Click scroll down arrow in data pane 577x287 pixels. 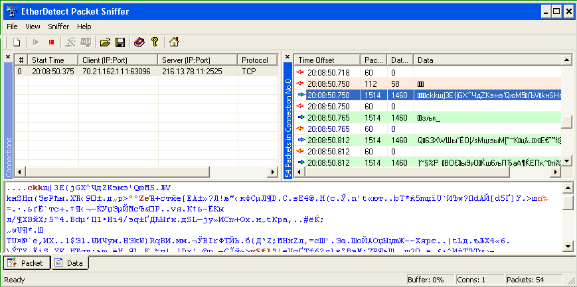coord(568,246)
